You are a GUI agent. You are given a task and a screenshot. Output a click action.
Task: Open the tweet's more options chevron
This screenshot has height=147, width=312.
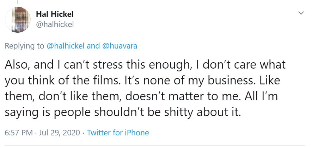(301, 13)
